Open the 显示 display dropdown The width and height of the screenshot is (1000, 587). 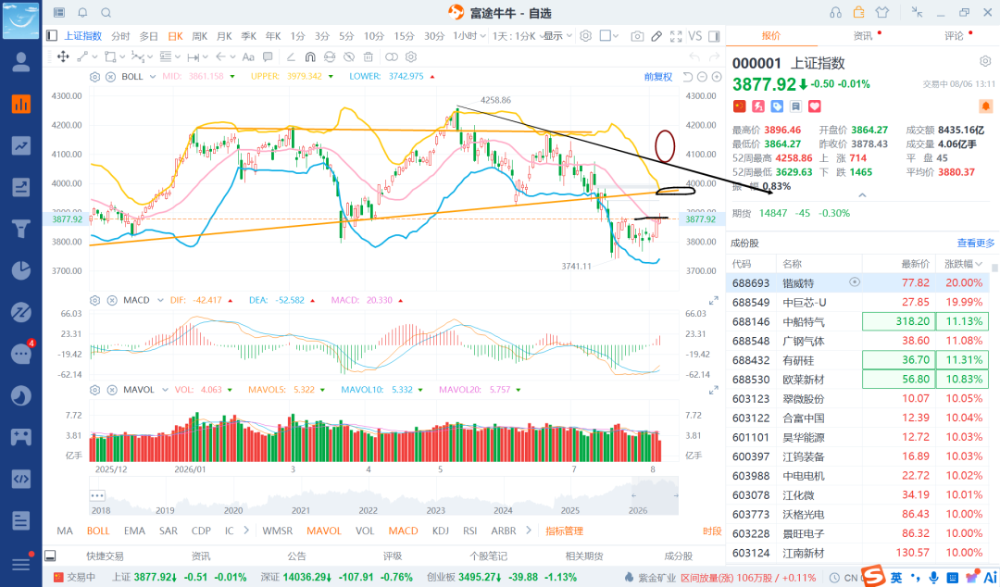558,36
